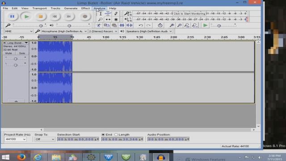
Task: Select the Selection (I-beam) tool
Action: [x=101, y=13]
